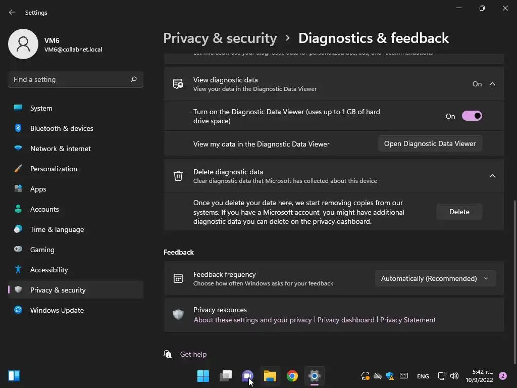This screenshot has height=388, width=517.
Task: Open the Privacy Statement link
Action: 407,320
